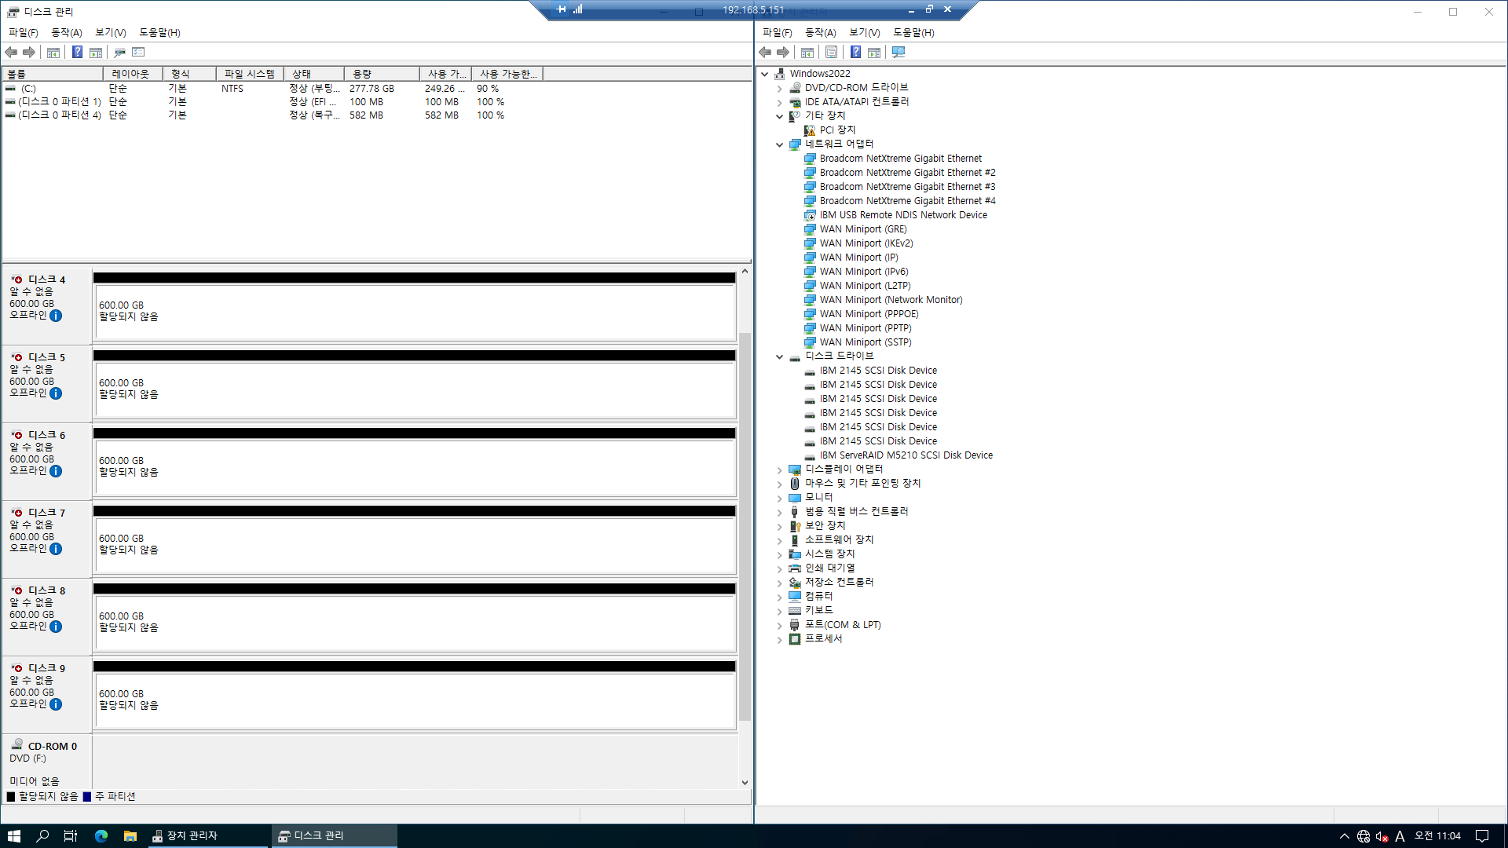Open File Explorer from the taskbar
The width and height of the screenshot is (1508, 848).
click(x=130, y=836)
